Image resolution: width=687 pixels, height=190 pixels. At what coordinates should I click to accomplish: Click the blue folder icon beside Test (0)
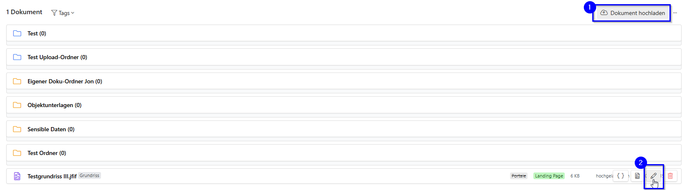17,33
